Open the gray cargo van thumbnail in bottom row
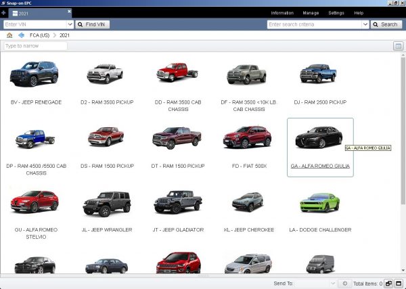The height and width of the screenshot is (289, 406). pyautogui.click(x=320, y=264)
